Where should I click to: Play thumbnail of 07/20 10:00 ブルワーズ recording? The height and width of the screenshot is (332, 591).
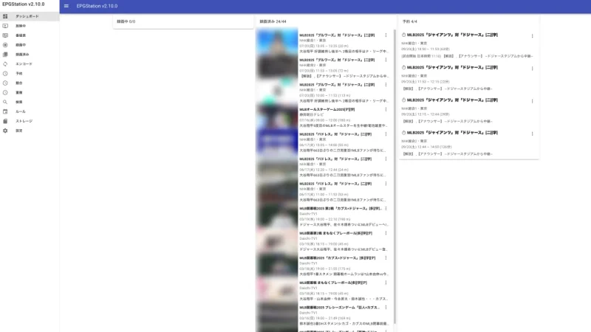[277, 91]
